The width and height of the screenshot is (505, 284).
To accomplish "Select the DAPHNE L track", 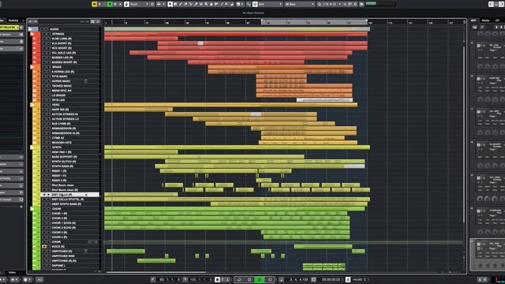I will (x=58, y=266).
